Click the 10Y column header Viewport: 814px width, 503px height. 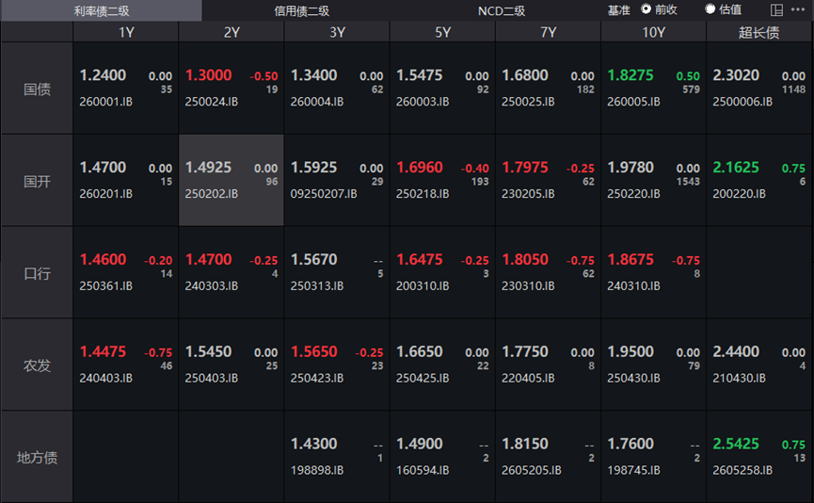[x=653, y=32]
